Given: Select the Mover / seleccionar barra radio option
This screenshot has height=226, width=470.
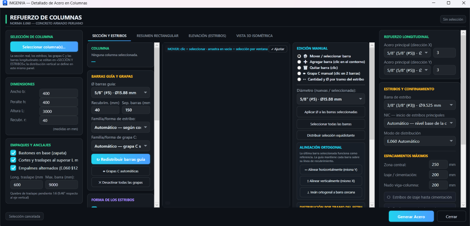Looking at the screenshot, I should point(299,56).
